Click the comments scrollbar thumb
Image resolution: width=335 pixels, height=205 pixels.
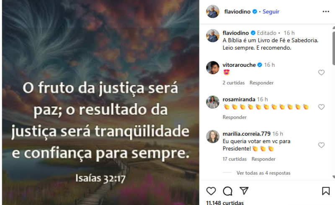click(333, 48)
